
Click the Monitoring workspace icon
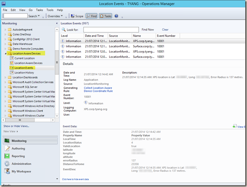point(7,141)
